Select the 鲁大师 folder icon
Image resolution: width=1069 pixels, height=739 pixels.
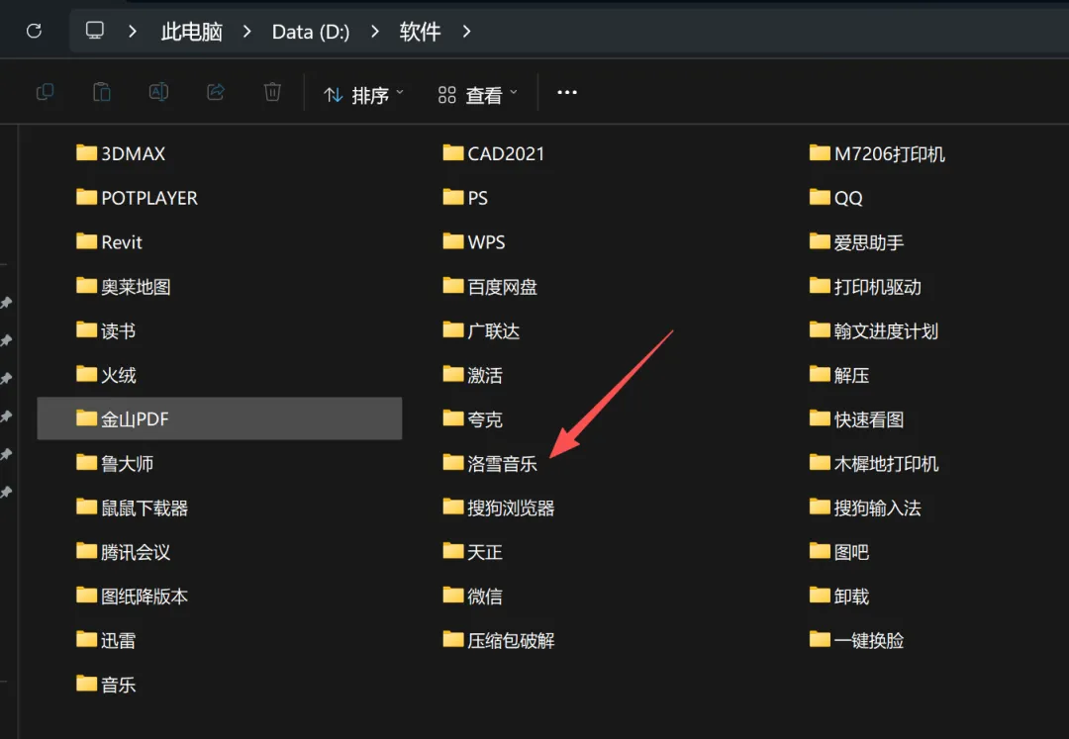pos(86,462)
